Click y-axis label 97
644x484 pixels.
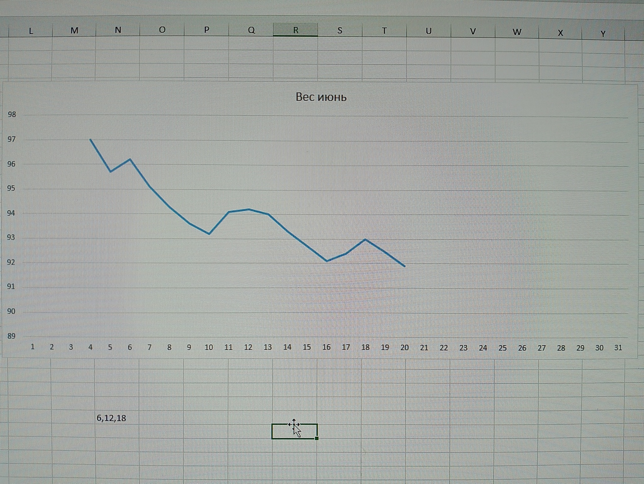tap(11, 139)
